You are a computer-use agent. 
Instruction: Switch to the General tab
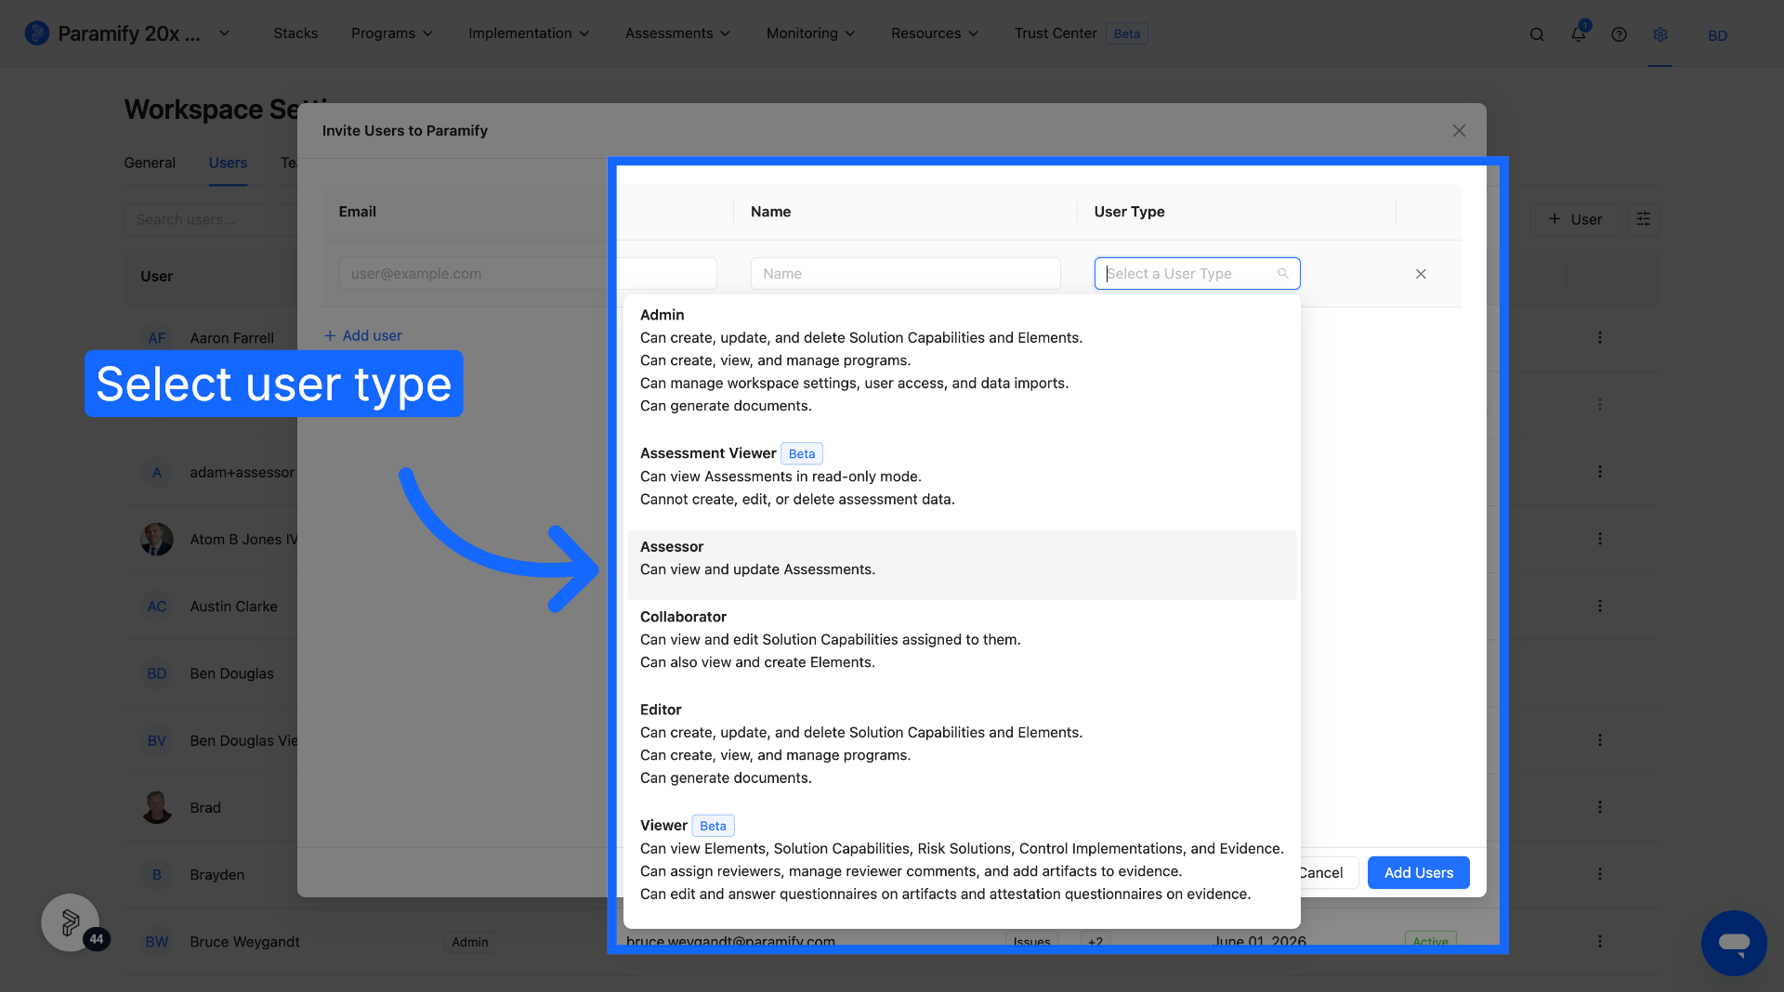pyautogui.click(x=150, y=163)
